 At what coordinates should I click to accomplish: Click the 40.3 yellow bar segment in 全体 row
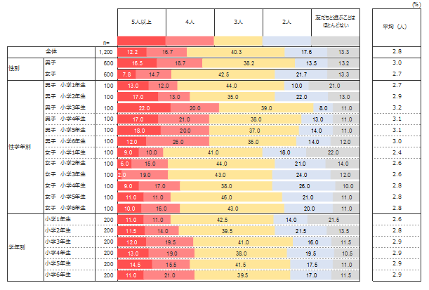pyautogui.click(x=237, y=52)
